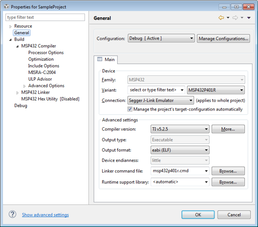Click the help question mark icon
258x227 pixels.
point(12,214)
